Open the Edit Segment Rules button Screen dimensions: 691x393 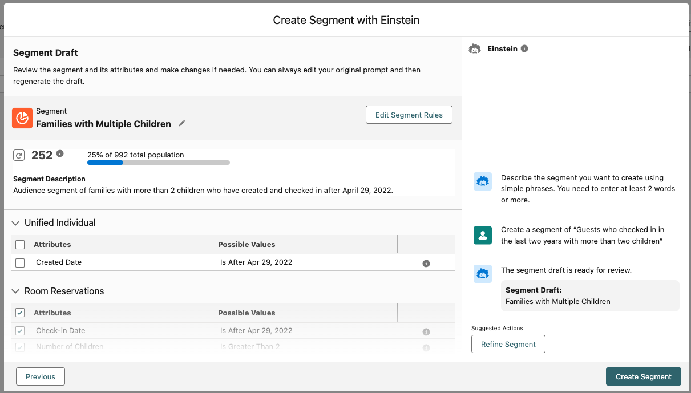(x=409, y=115)
